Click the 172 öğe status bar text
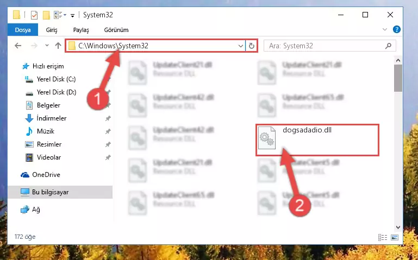Image resolution: width=418 pixels, height=260 pixels. [25, 237]
